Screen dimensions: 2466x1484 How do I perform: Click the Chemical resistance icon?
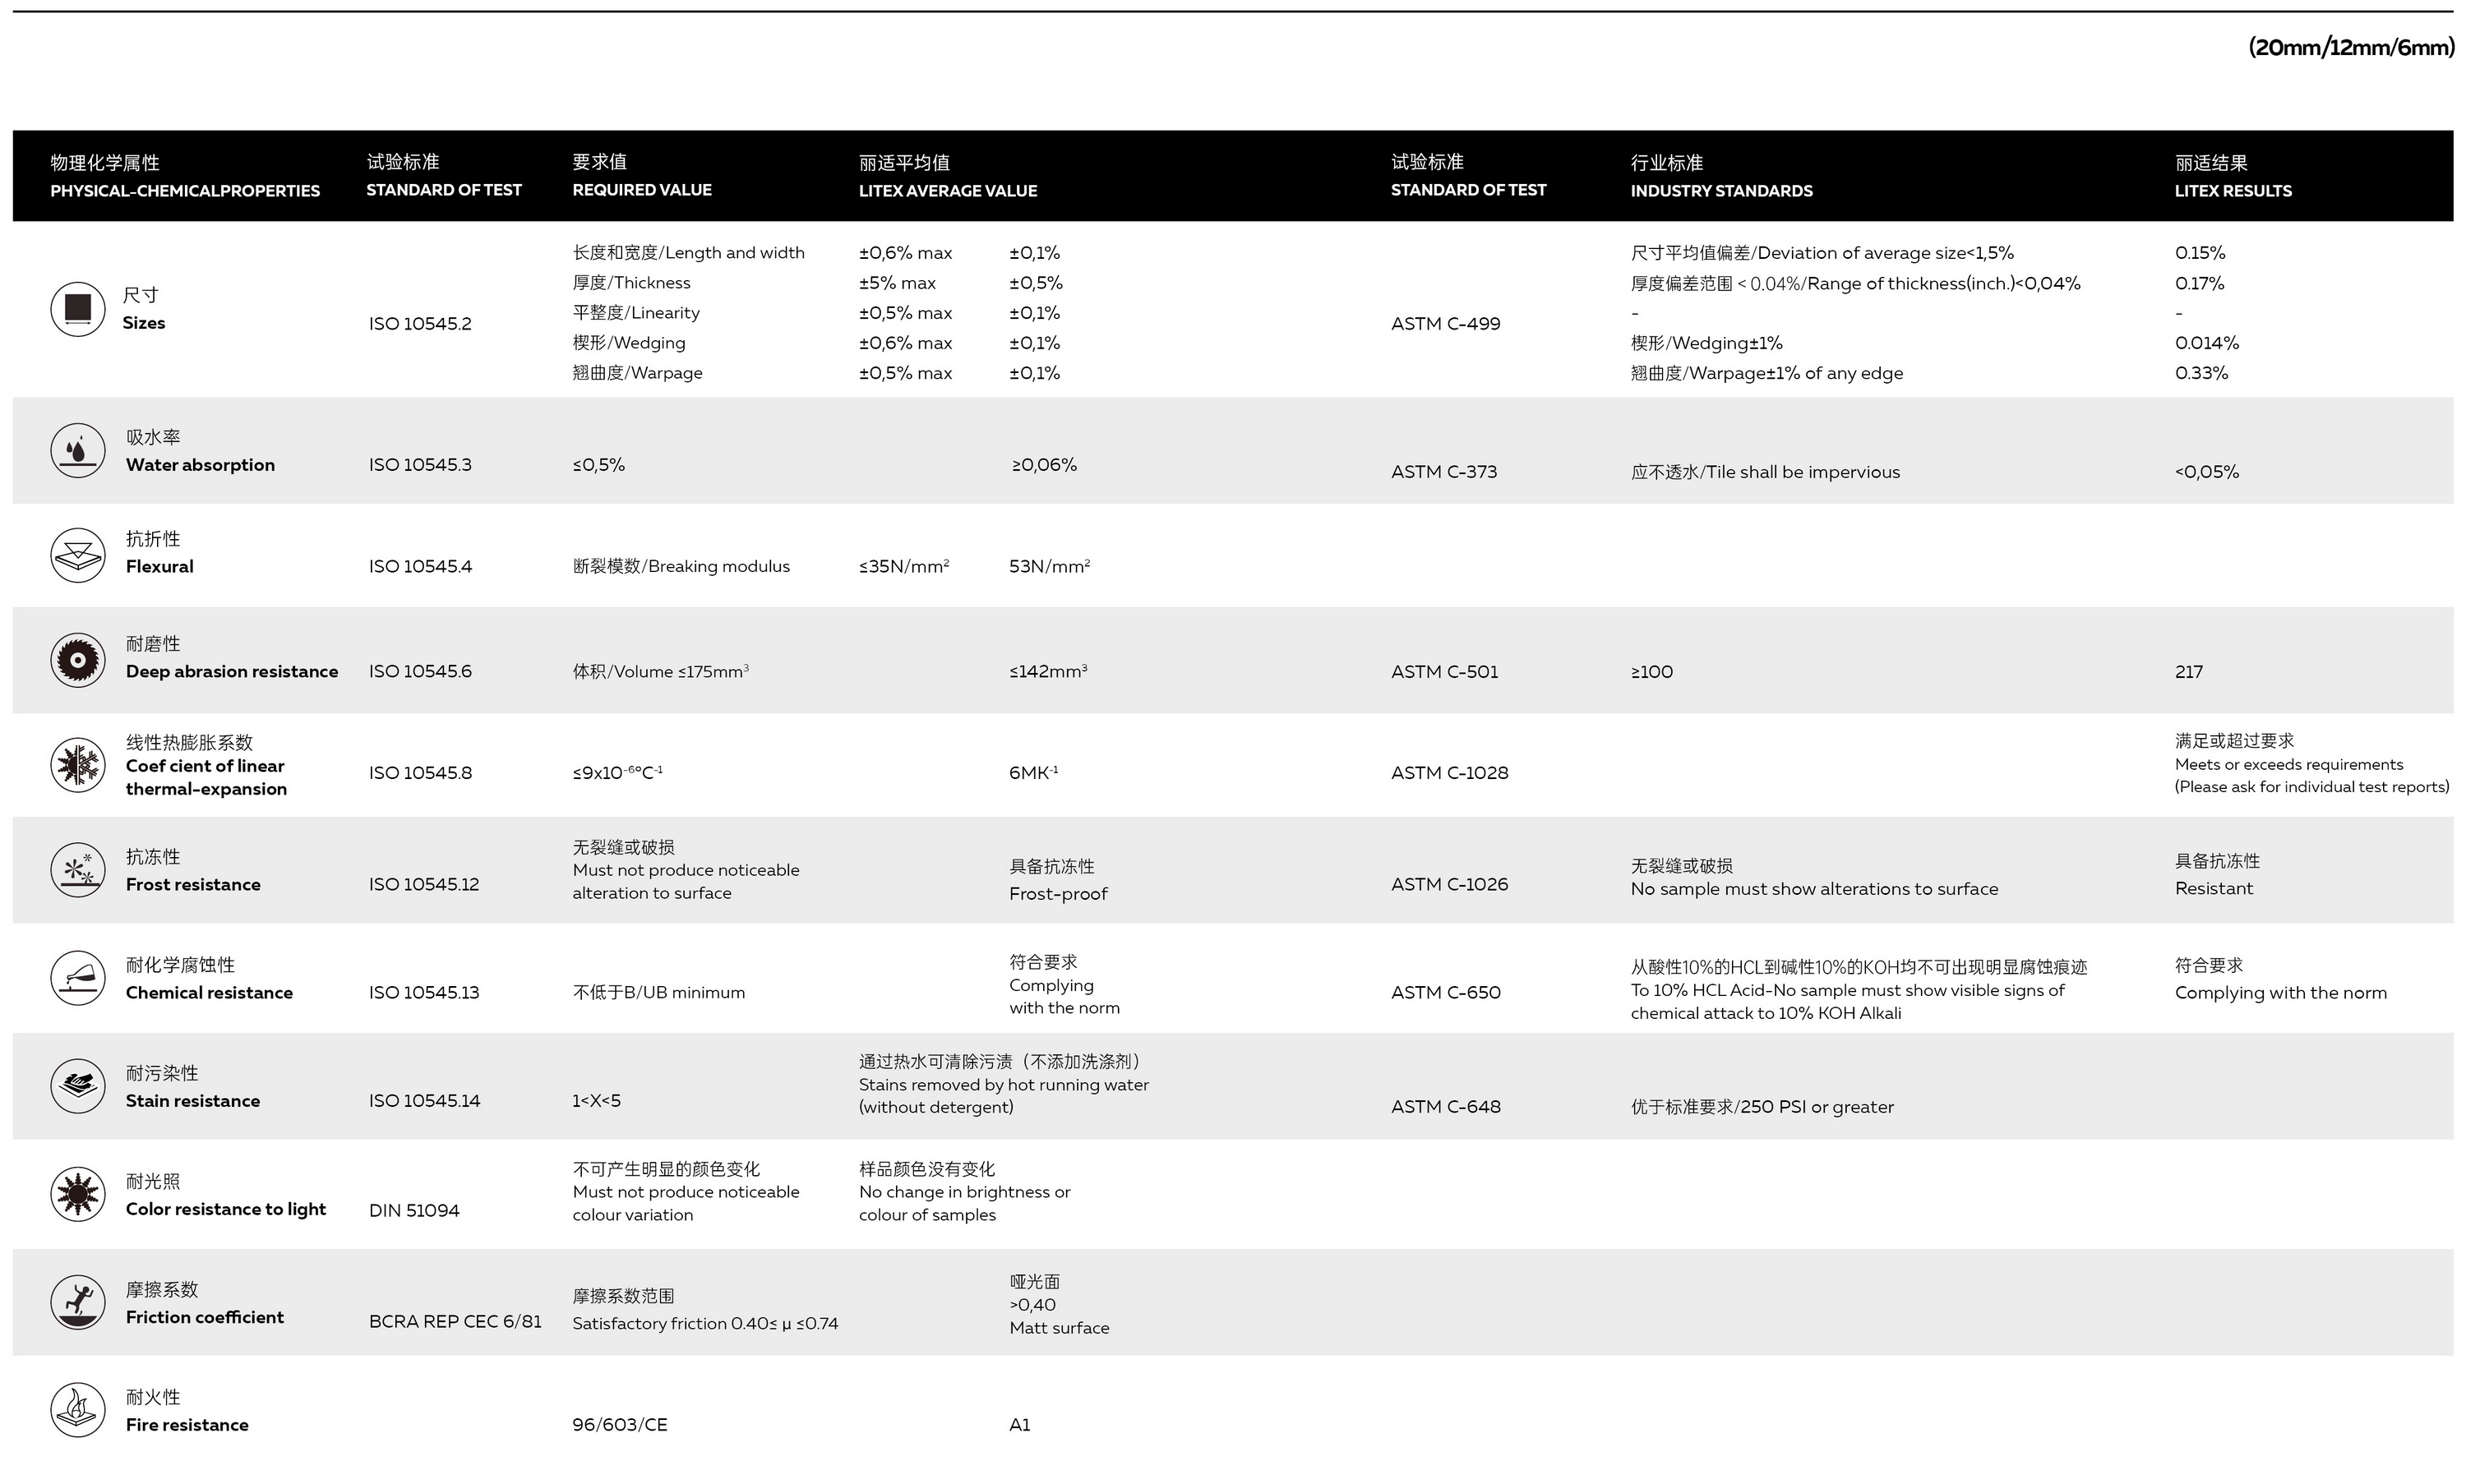(x=78, y=978)
